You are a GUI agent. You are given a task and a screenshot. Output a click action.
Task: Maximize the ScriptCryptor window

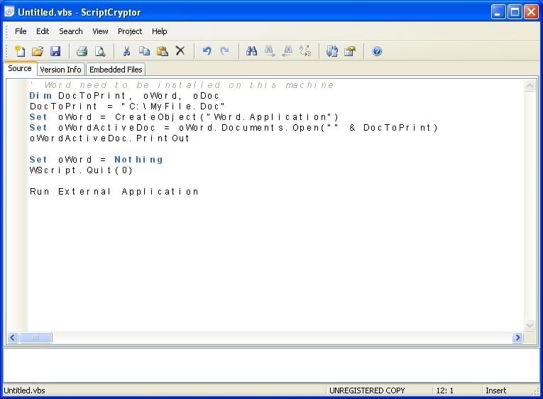(515, 12)
